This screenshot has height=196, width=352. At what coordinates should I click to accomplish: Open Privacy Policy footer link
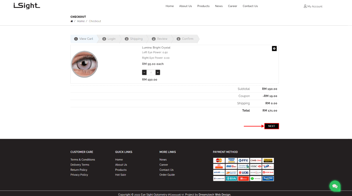79,175
